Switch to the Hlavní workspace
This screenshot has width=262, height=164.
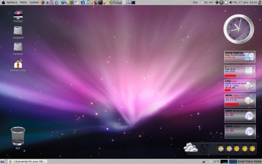(x=233, y=162)
